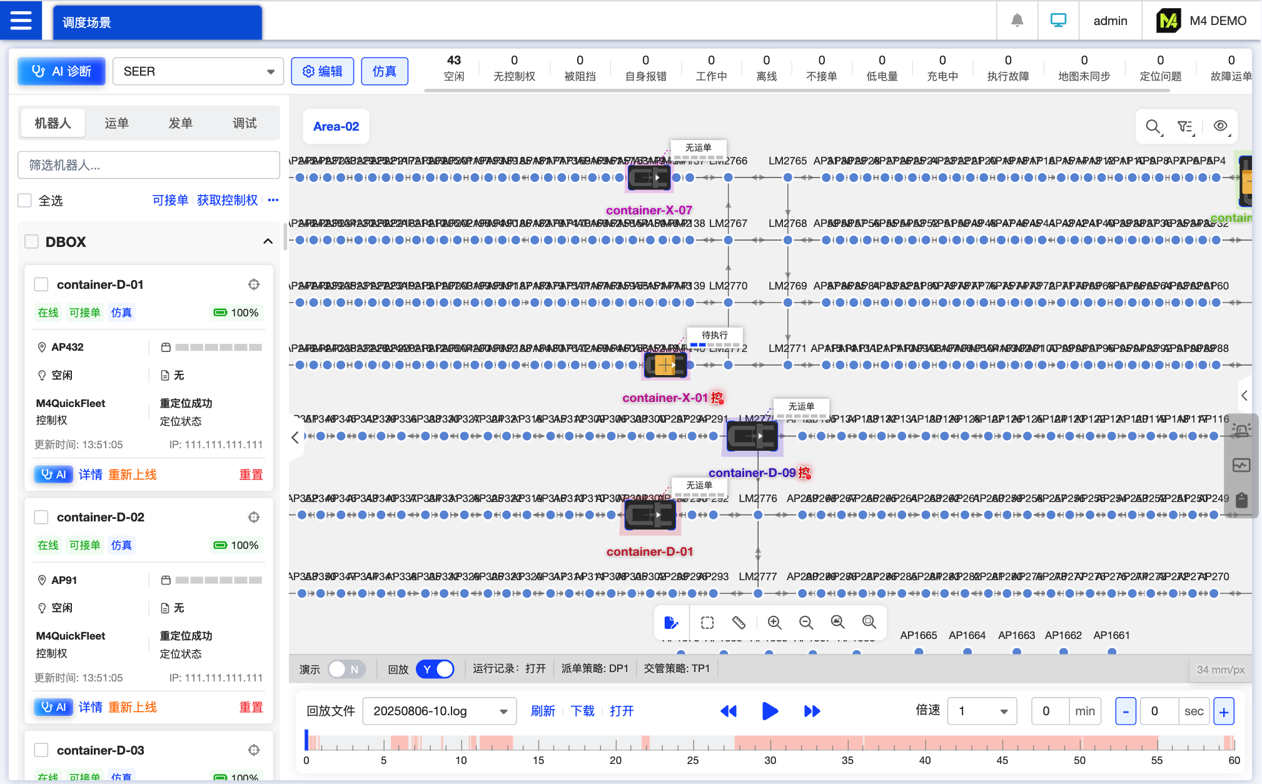Click the AI 诊断 button
The width and height of the screenshot is (1262, 784).
coord(61,71)
